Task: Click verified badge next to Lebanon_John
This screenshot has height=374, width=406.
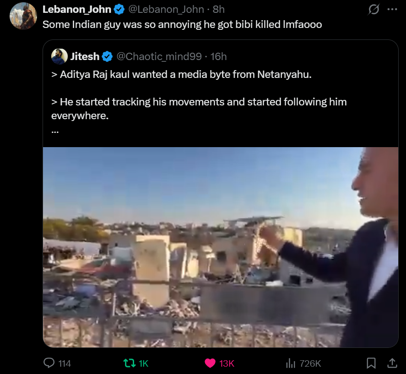Action: [119, 9]
